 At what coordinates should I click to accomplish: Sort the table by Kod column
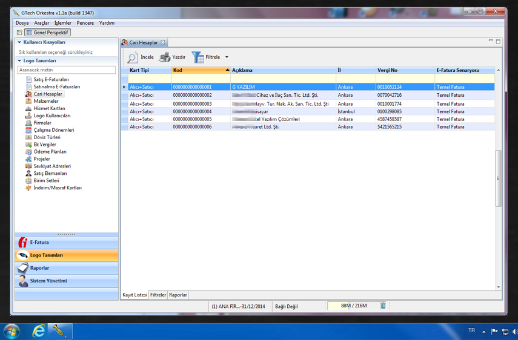(x=200, y=71)
